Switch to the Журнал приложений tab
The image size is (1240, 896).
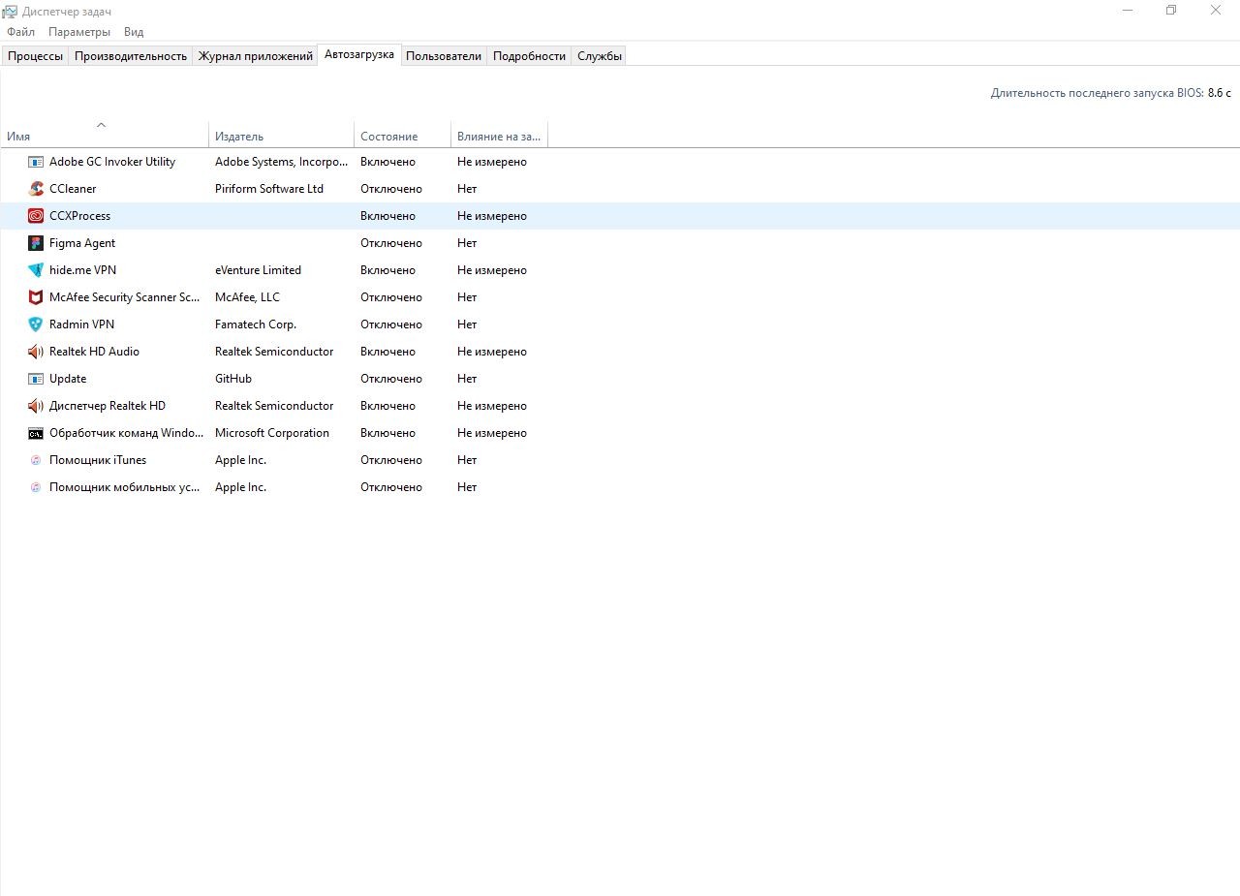click(256, 56)
